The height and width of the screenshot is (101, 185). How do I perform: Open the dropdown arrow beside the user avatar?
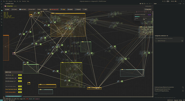[177, 1]
